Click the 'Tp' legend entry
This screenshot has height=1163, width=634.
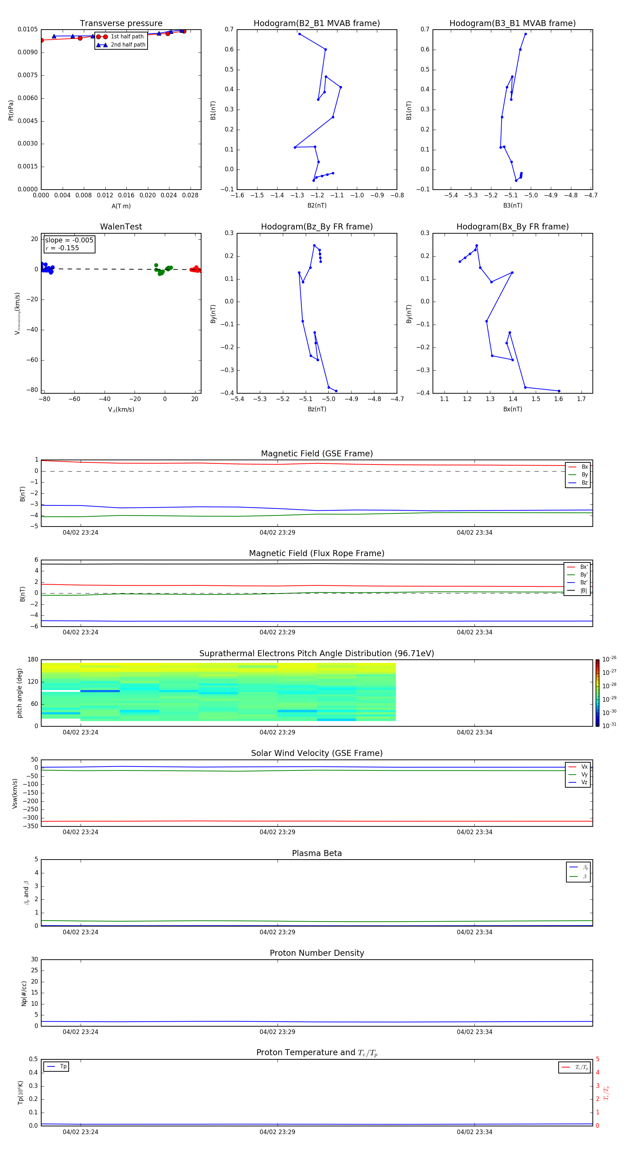tap(57, 1066)
